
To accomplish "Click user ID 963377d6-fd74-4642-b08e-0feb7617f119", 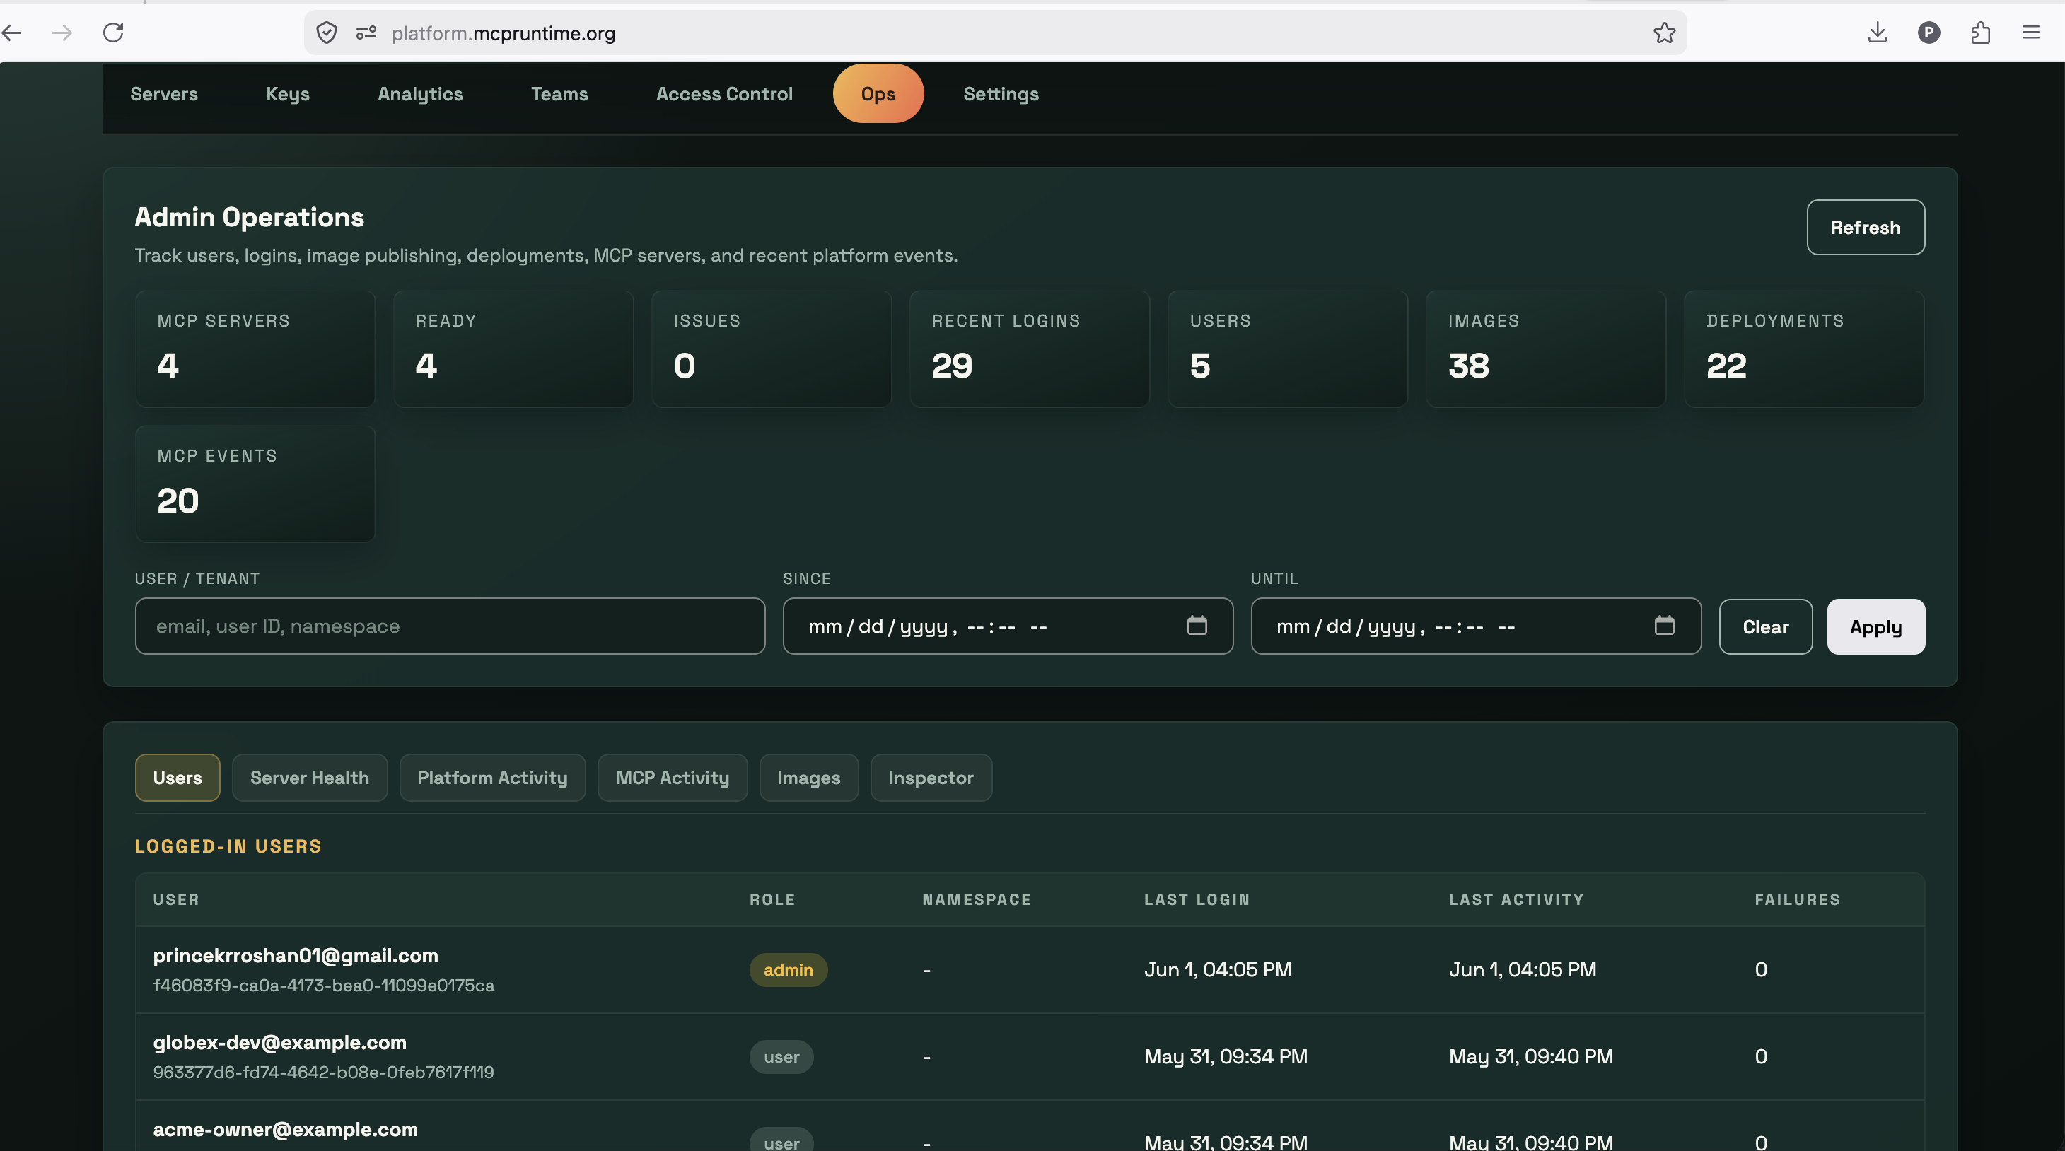I will pyautogui.click(x=323, y=1073).
